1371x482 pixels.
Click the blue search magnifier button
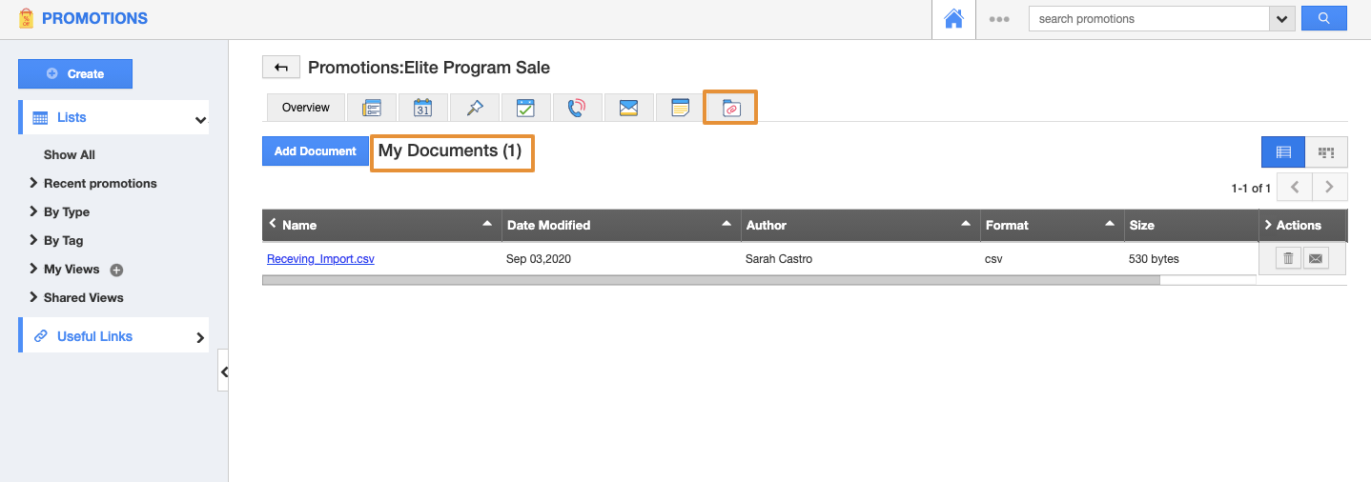(x=1323, y=18)
